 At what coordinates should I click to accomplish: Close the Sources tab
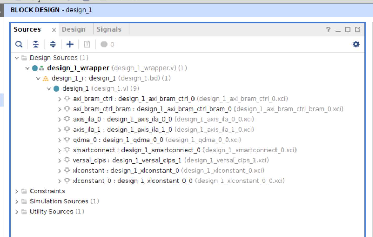pyautogui.click(x=54, y=30)
